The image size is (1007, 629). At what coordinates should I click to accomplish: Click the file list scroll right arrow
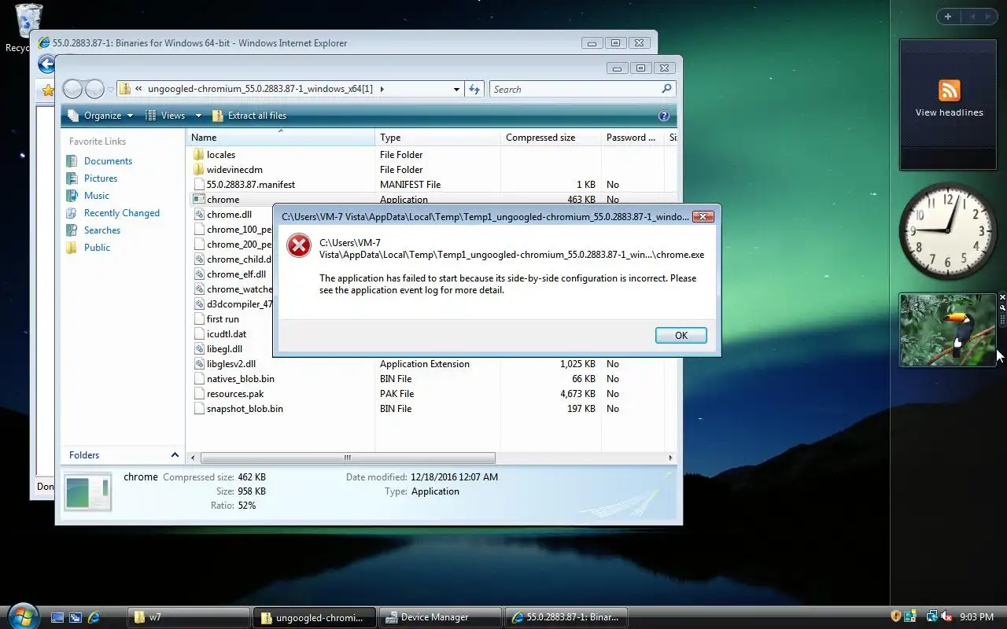pyautogui.click(x=670, y=458)
